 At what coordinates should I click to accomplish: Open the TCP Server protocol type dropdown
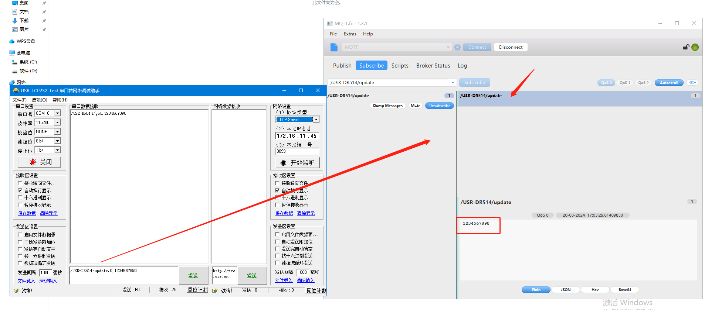(316, 120)
